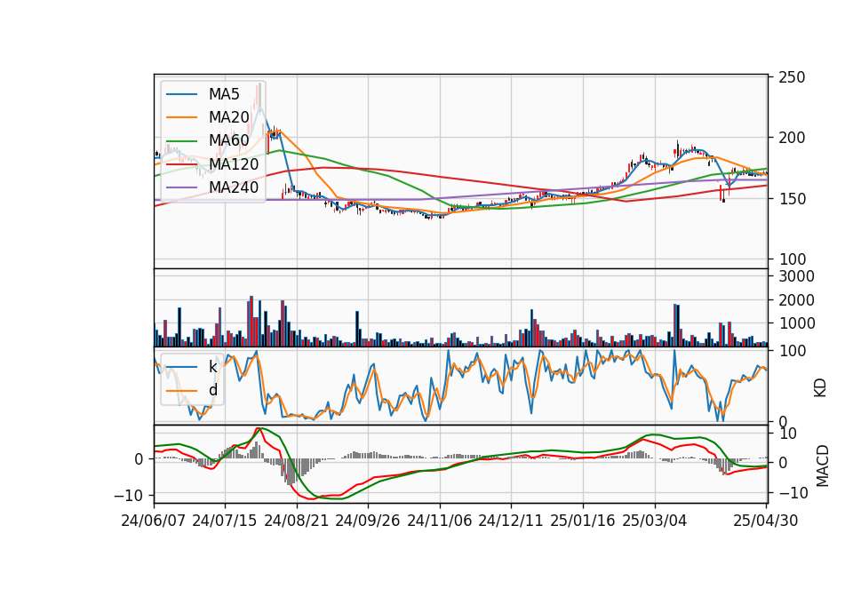Click the 24/07/15 date label

(225, 521)
